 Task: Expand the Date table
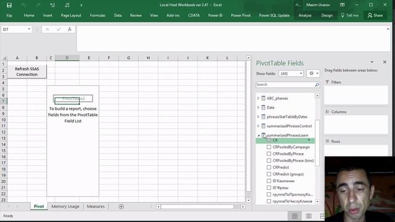click(258, 107)
